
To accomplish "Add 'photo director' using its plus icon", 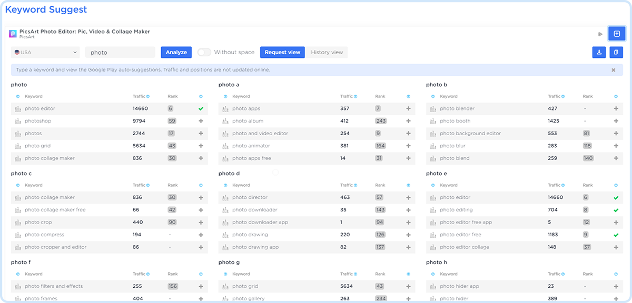I will click(x=408, y=198).
